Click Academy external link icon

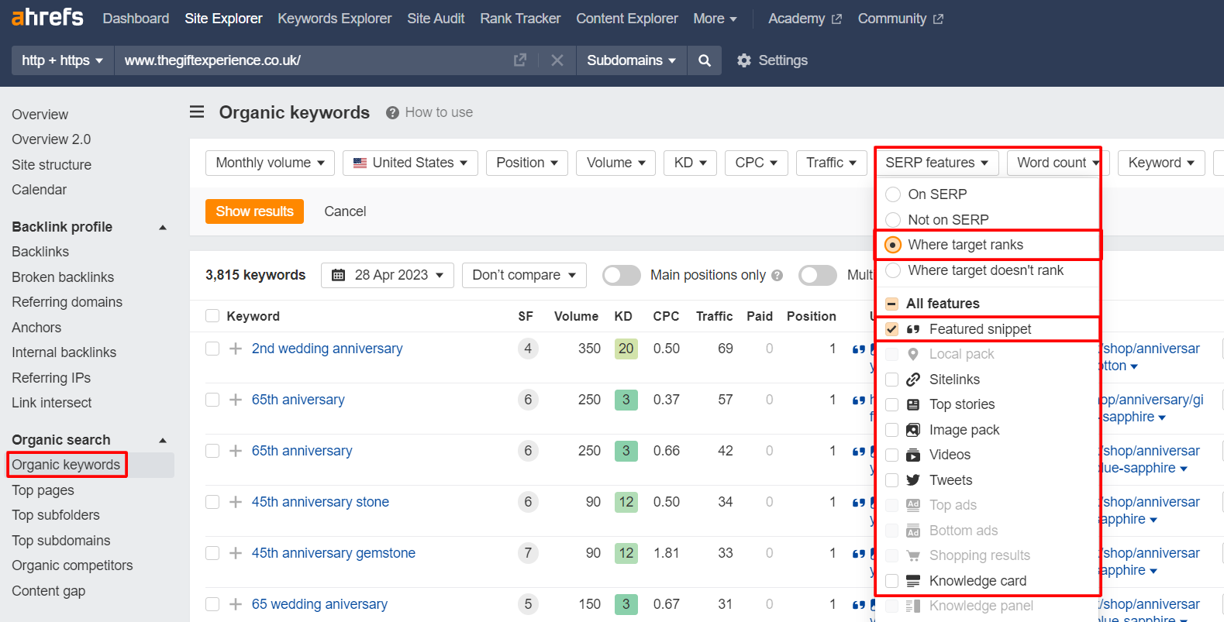836,19
